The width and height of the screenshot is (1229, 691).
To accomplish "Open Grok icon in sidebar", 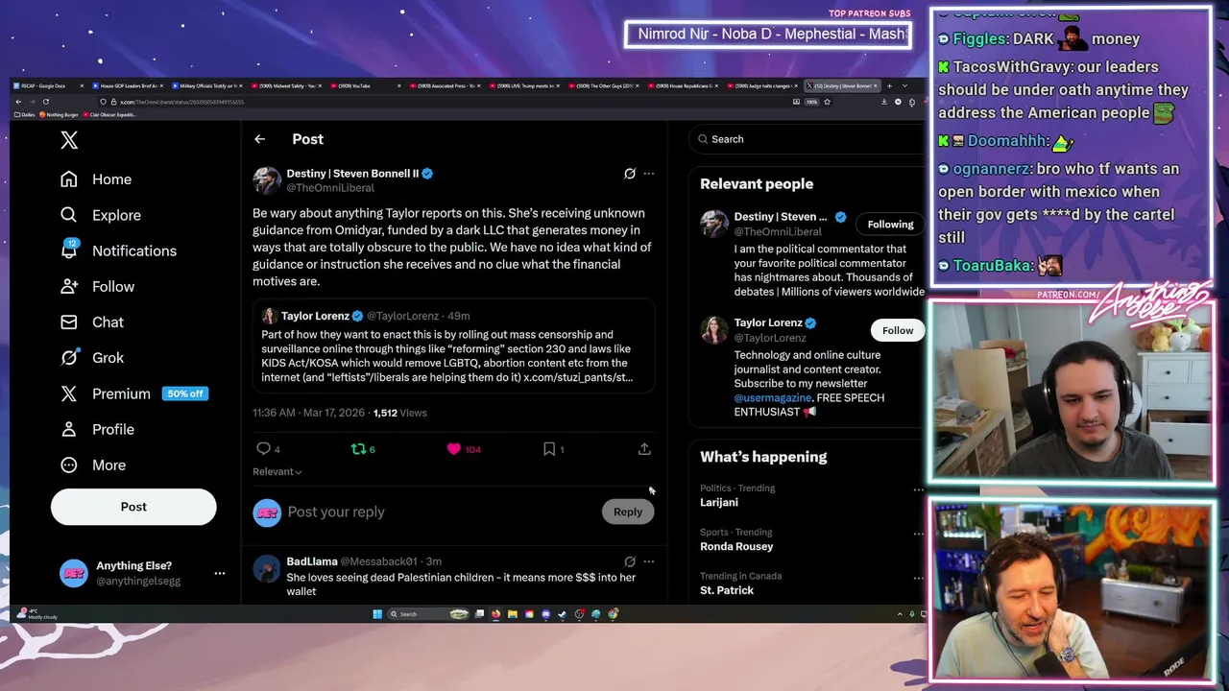I will (68, 357).
